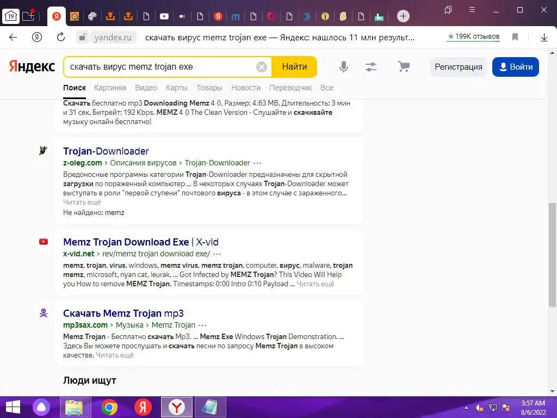Click the page vertical scrollbar thumb
The image size is (557, 418).
(x=552, y=255)
